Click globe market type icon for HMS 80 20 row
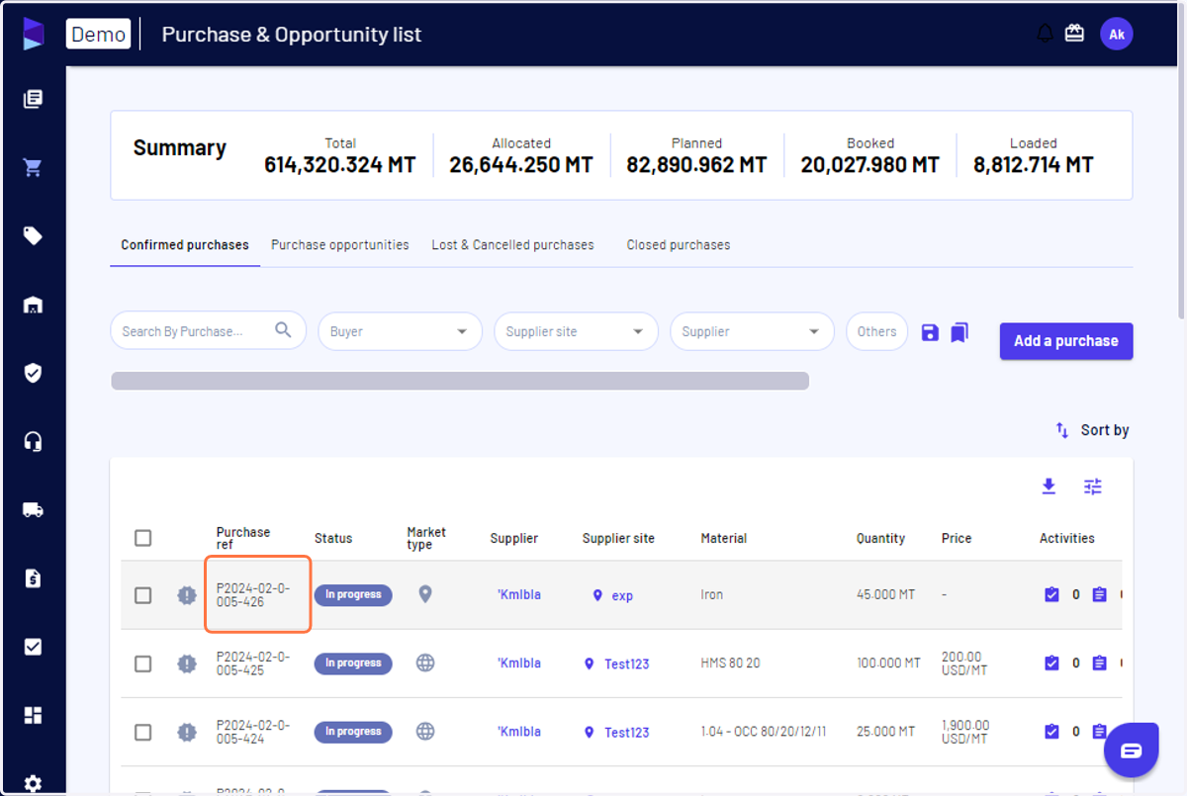 tap(425, 663)
